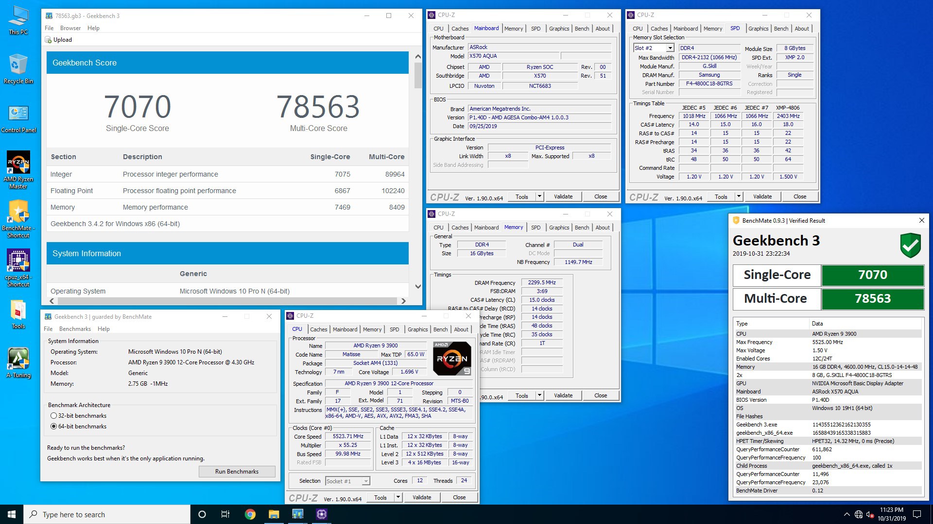Open Task View on the taskbar
This screenshot has width=933, height=524.
225,514
